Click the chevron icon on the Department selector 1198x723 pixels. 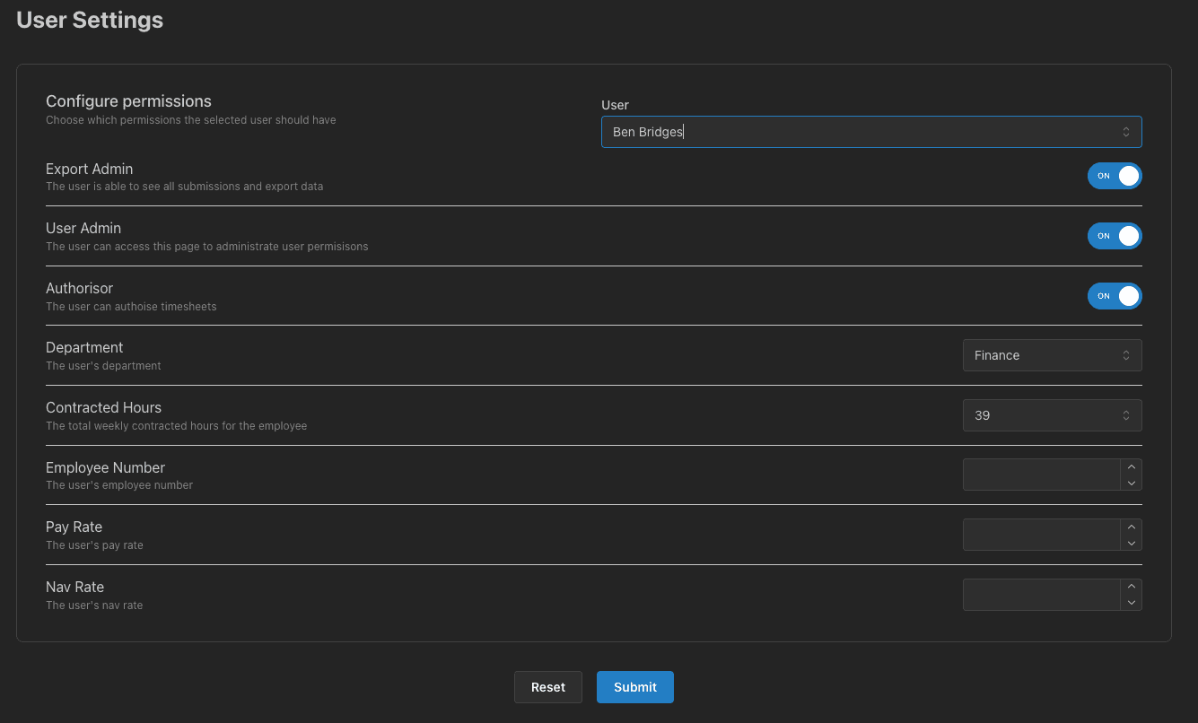(x=1126, y=355)
